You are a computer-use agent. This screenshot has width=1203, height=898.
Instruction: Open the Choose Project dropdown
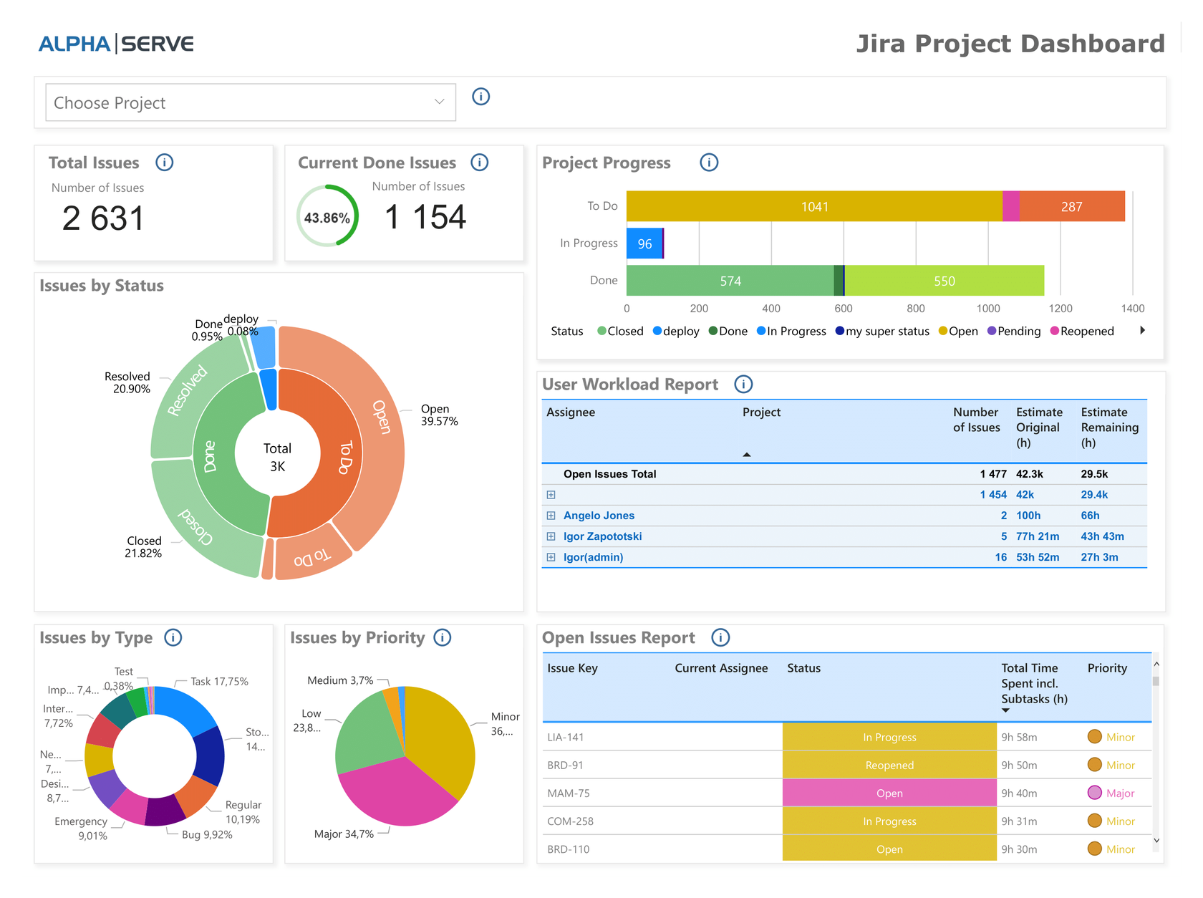tap(250, 102)
